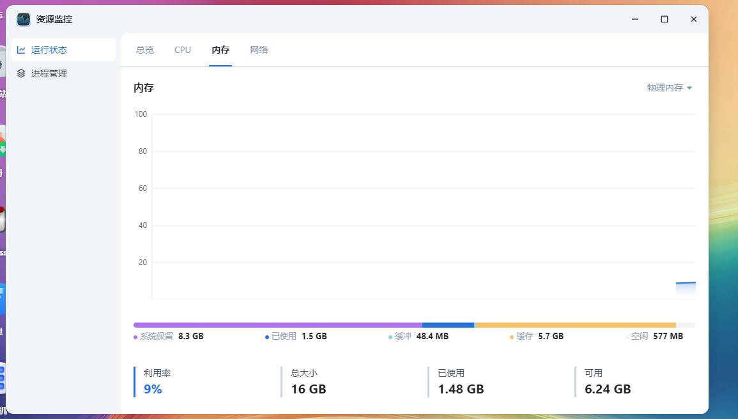Minimize the 资源监控 window

[x=635, y=19]
